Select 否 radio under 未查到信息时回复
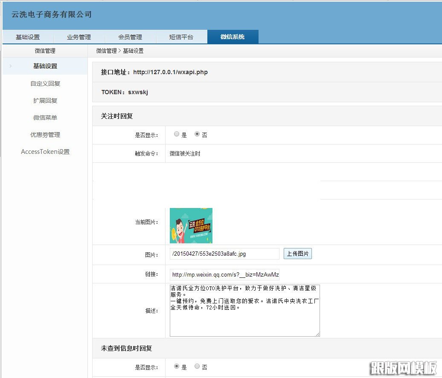This screenshot has width=442, height=378. coord(197,366)
